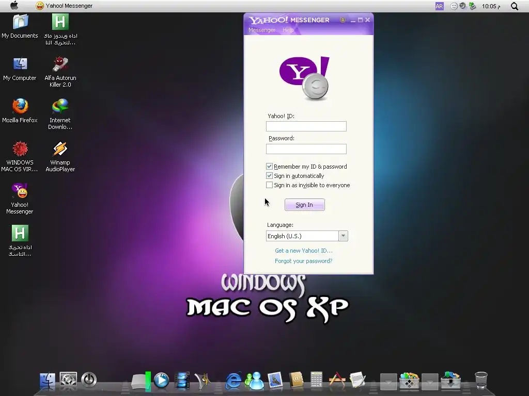Click the Apple logo in the menu bar
This screenshot has height=396, width=529.
14,5
